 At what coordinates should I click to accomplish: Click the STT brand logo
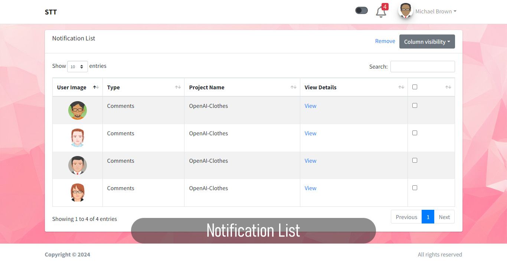tap(51, 12)
